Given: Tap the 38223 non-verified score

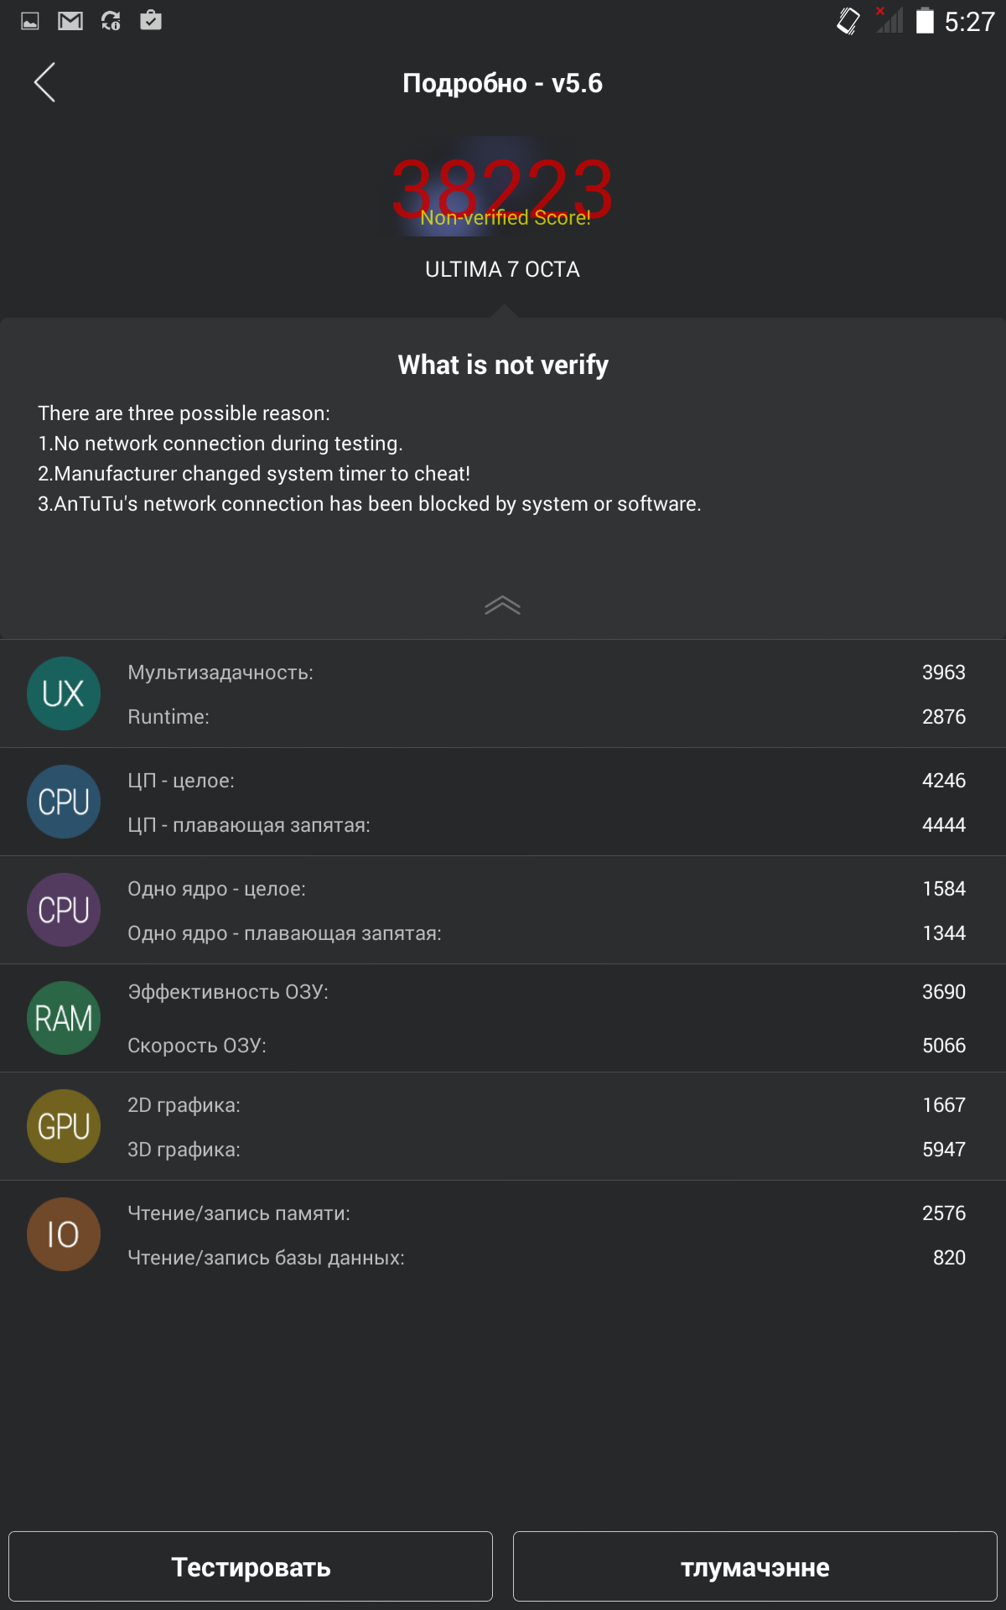Looking at the screenshot, I should coord(502,190).
